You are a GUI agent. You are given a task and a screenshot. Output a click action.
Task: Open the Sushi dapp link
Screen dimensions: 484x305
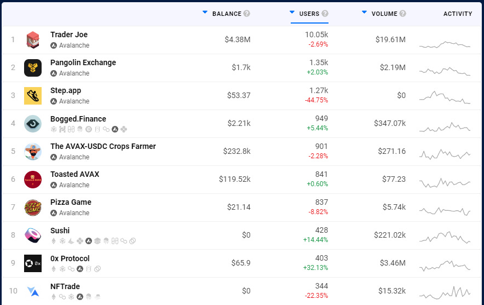pyautogui.click(x=60, y=231)
